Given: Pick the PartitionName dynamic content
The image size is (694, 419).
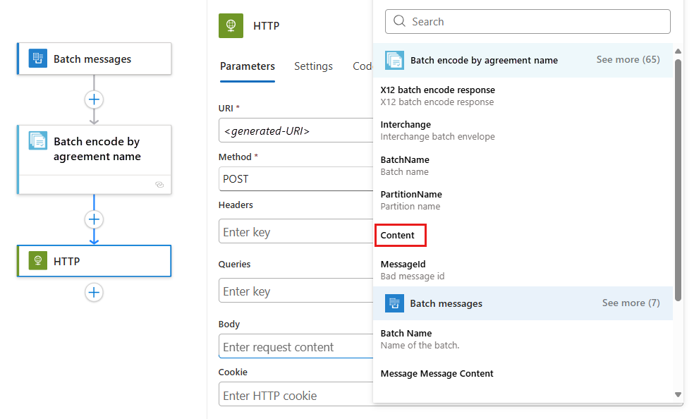Looking at the screenshot, I should [x=411, y=195].
